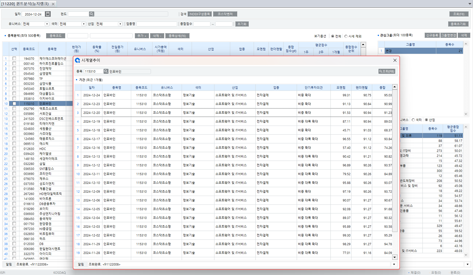Click the stock code search icon in 시계열추이
Image resolution: width=473 pixels, height=275 pixels.
pyautogui.click(x=106, y=71)
